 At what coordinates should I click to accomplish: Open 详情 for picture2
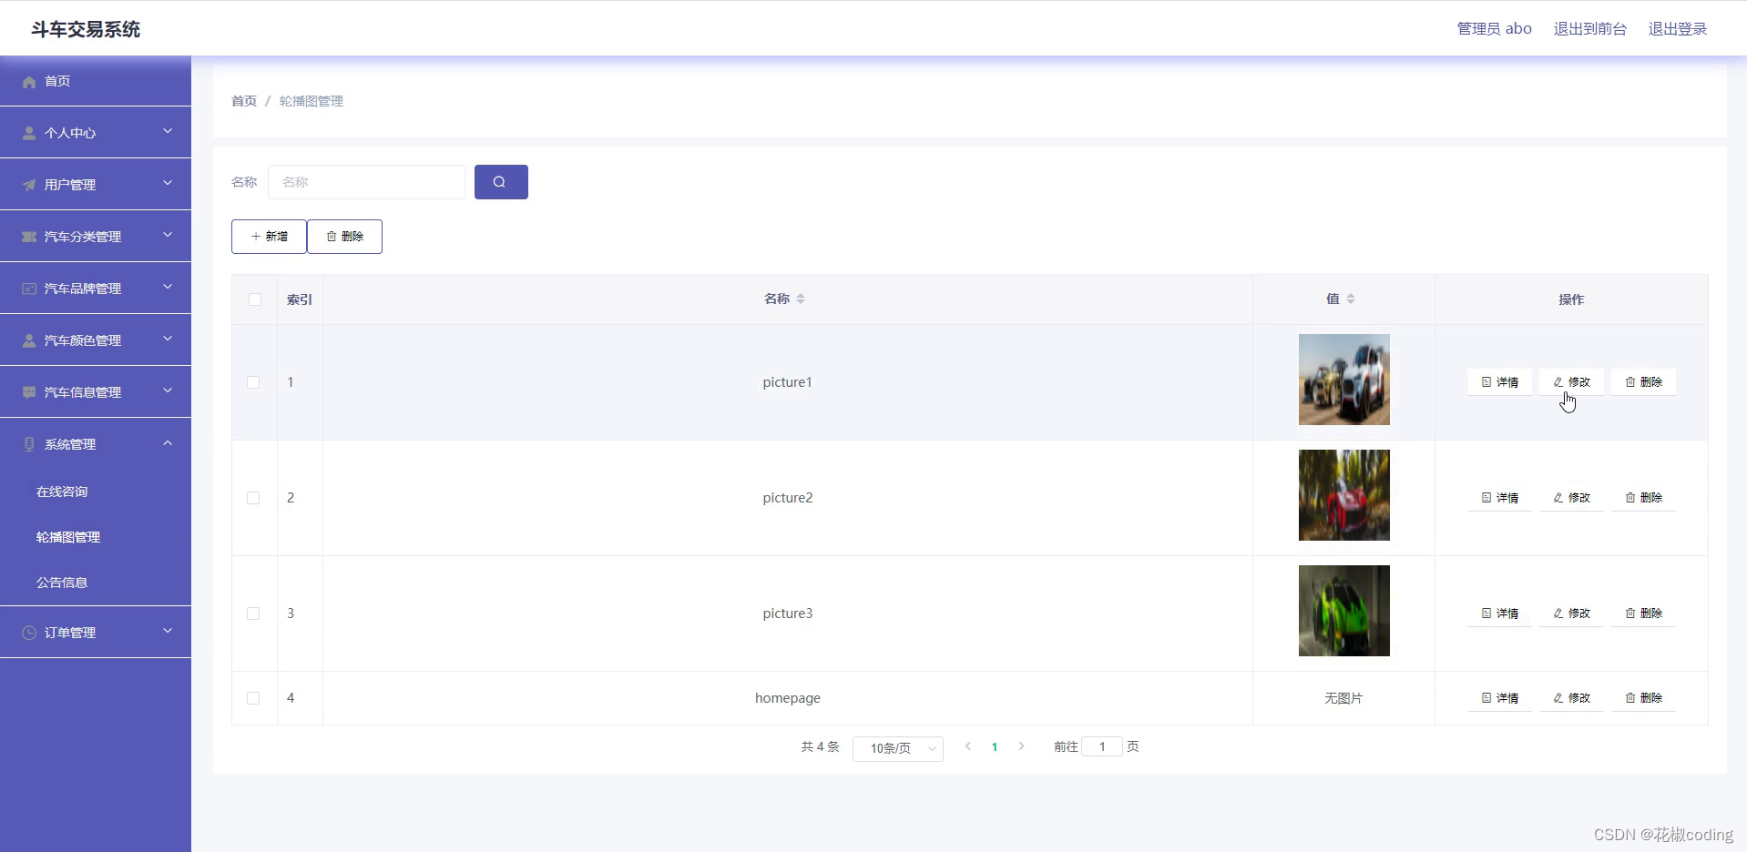tap(1499, 498)
